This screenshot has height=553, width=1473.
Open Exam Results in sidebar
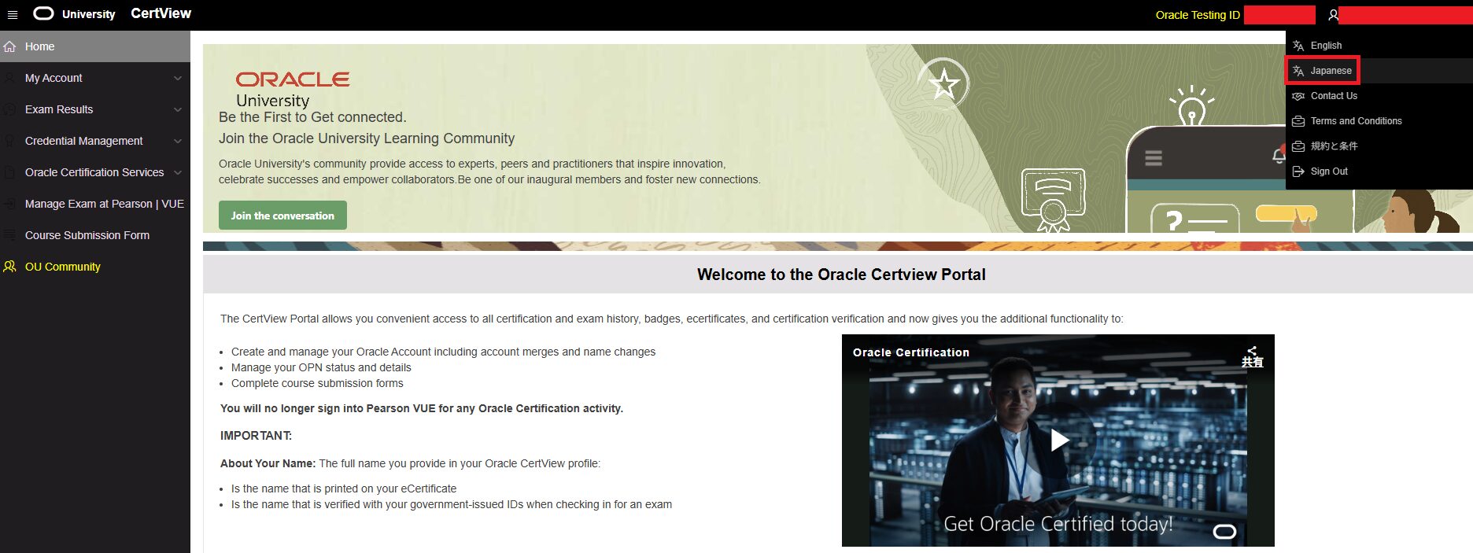[95, 109]
